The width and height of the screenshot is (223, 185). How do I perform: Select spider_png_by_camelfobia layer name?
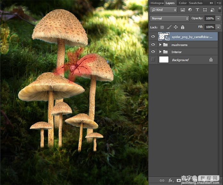[x=192, y=37]
